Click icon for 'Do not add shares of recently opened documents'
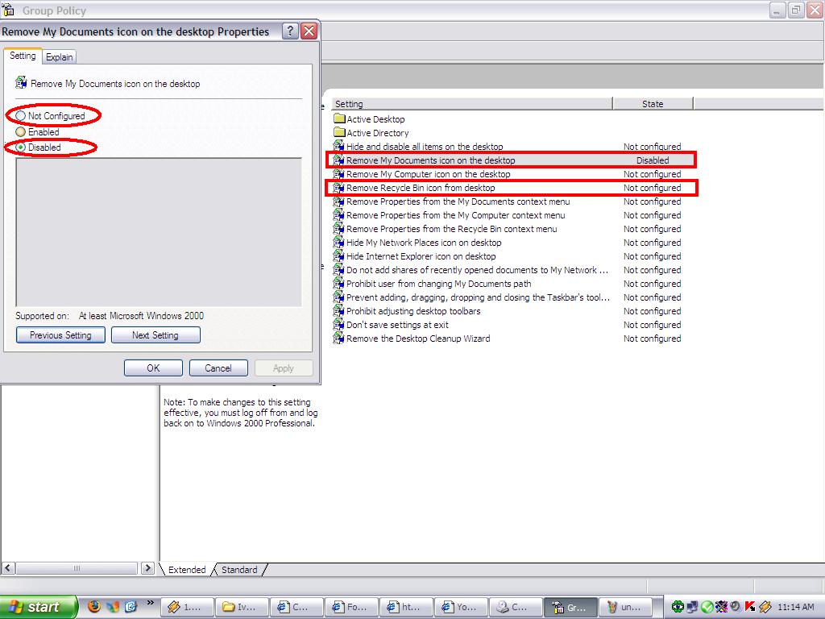 339,269
